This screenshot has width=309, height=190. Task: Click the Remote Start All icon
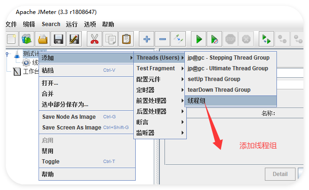(266, 39)
